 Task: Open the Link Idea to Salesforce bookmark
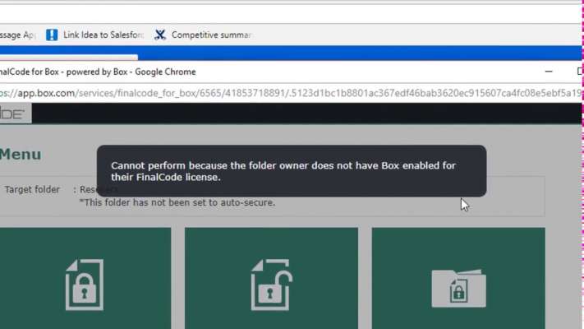(94, 35)
